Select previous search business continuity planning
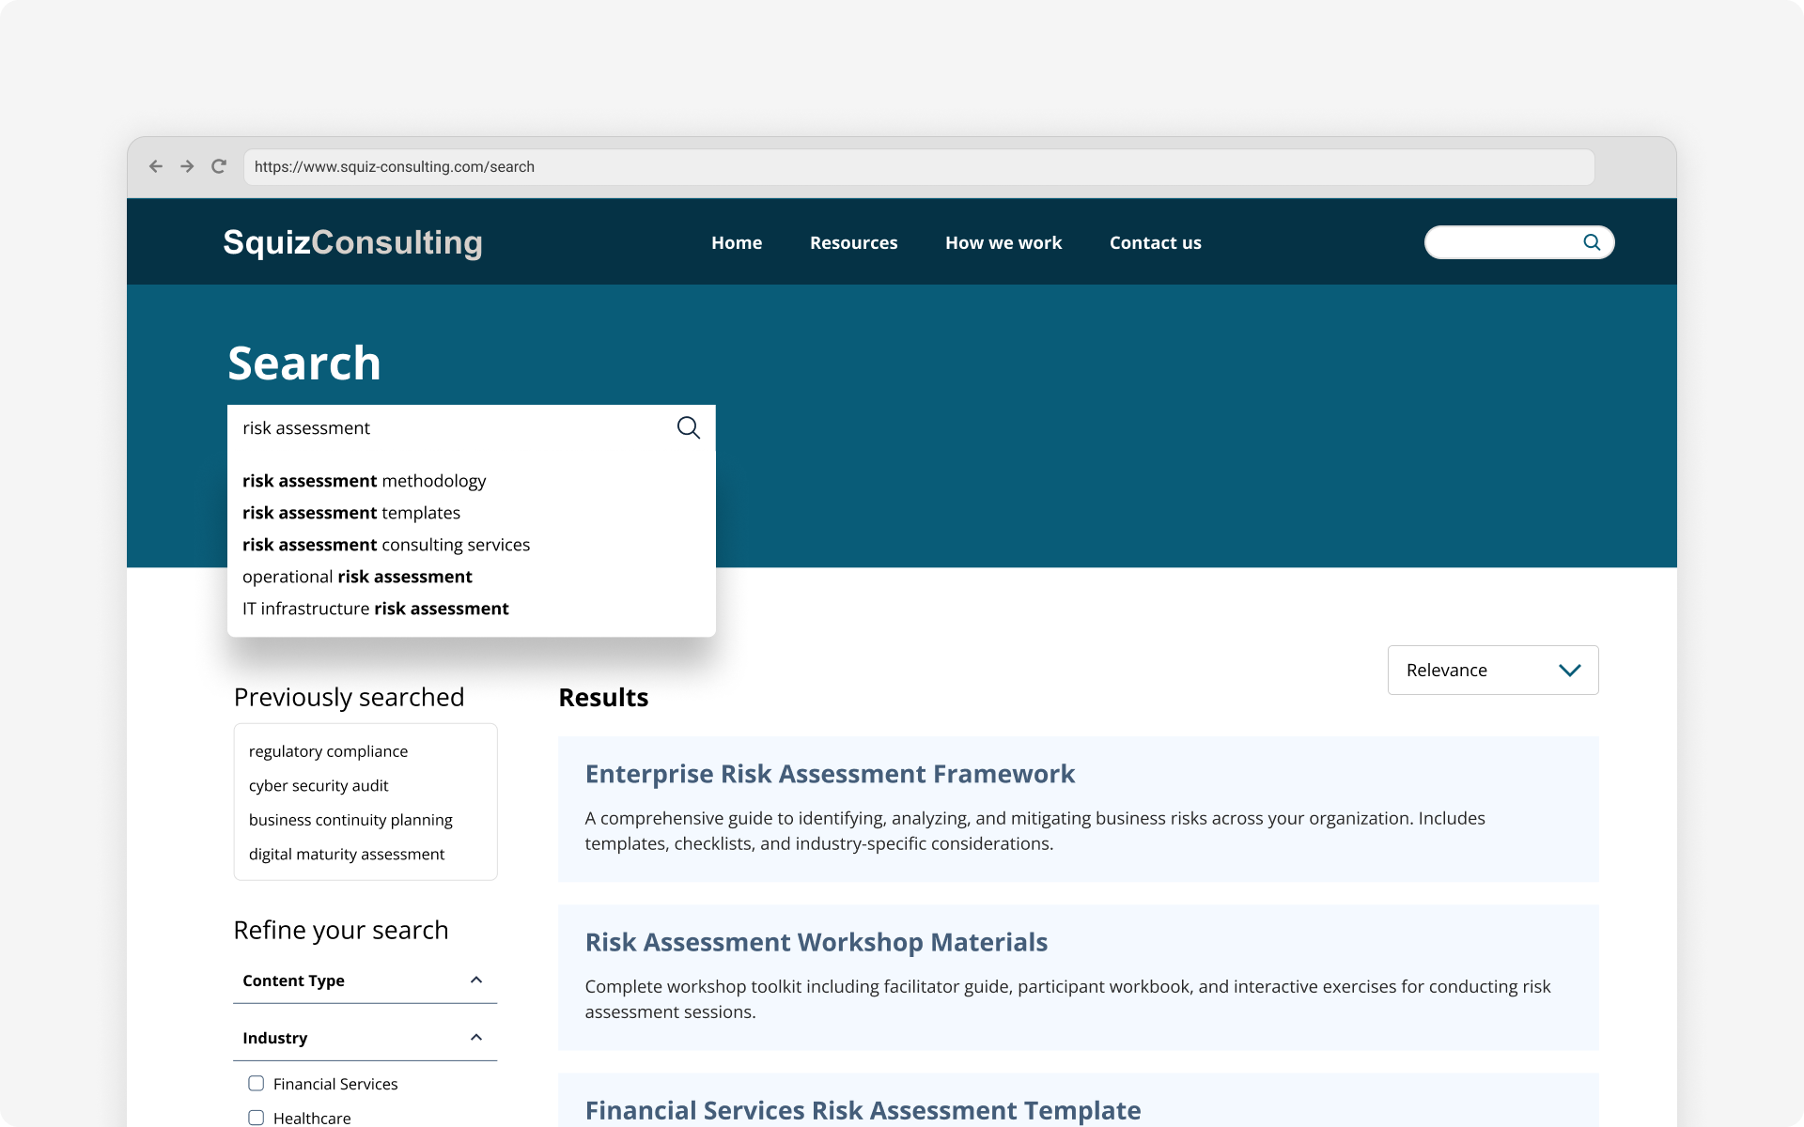 tap(350, 820)
